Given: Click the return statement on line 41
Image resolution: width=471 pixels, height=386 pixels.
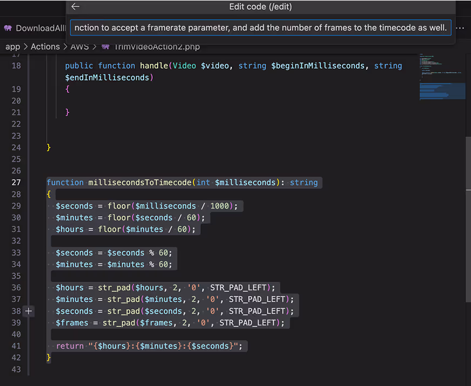Looking at the screenshot, I should pyautogui.click(x=149, y=346).
